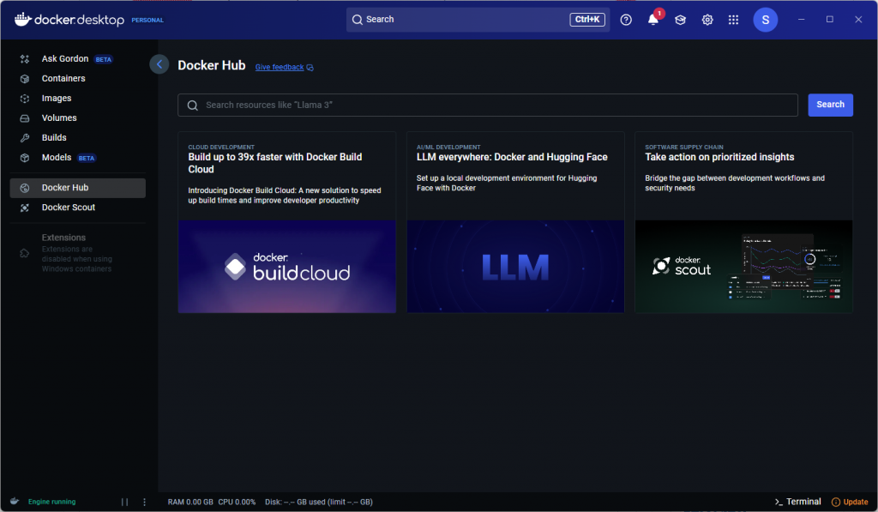Click the 'CLOUD DEVELOPMENT' category label
878x512 pixels.
[221, 148]
